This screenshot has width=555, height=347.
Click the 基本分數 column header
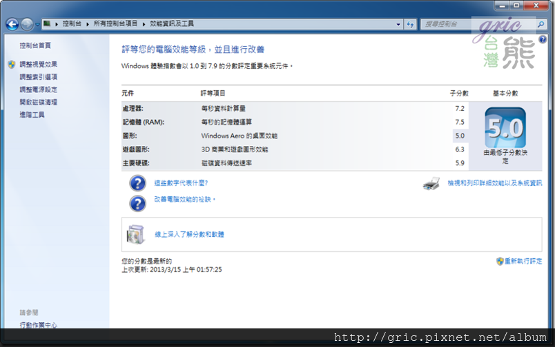(505, 93)
